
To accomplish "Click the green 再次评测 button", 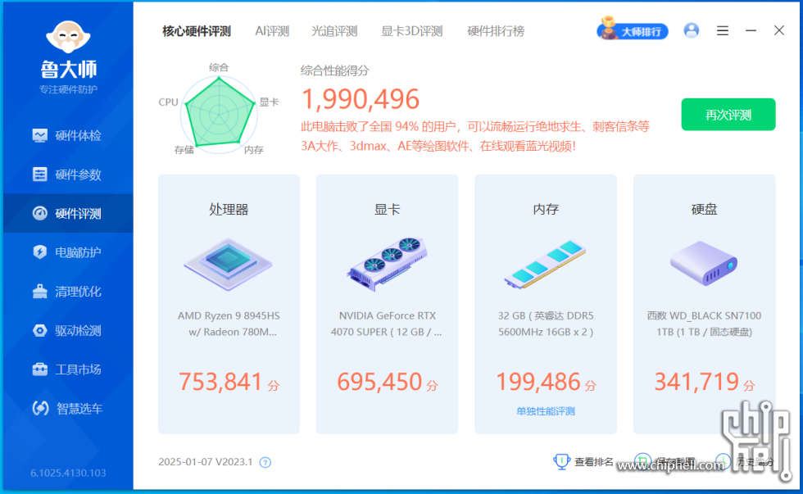I will 728,114.
